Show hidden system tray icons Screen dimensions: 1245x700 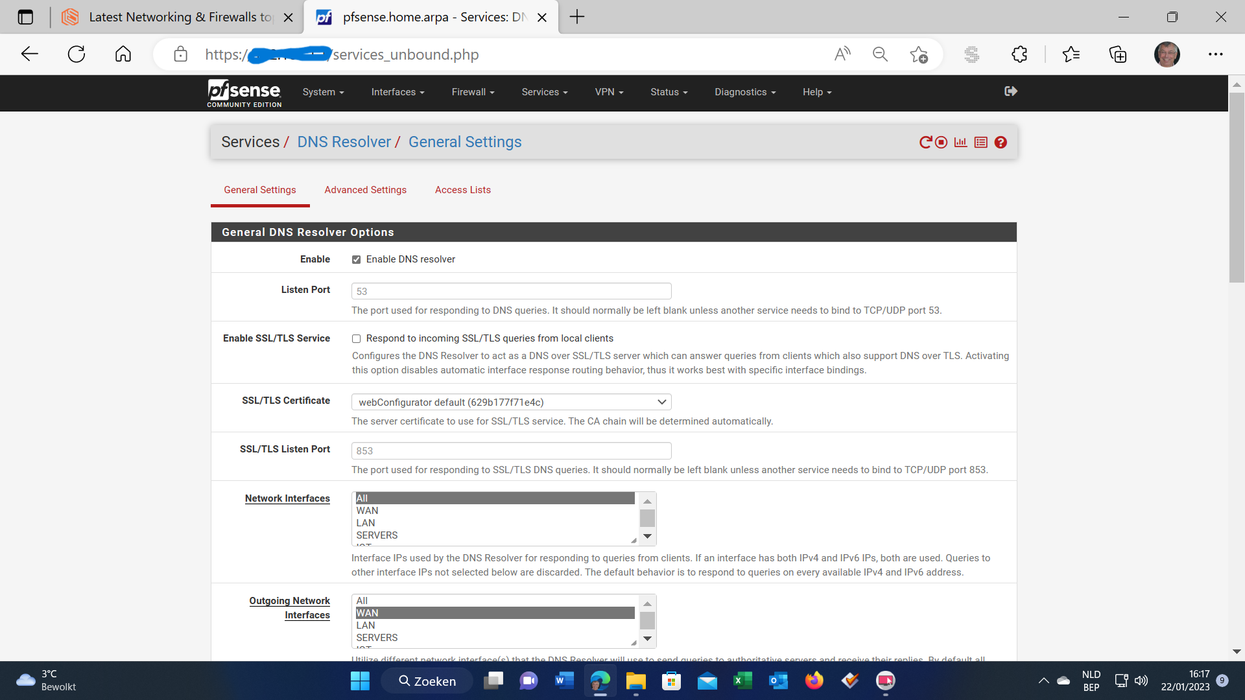(x=1043, y=681)
